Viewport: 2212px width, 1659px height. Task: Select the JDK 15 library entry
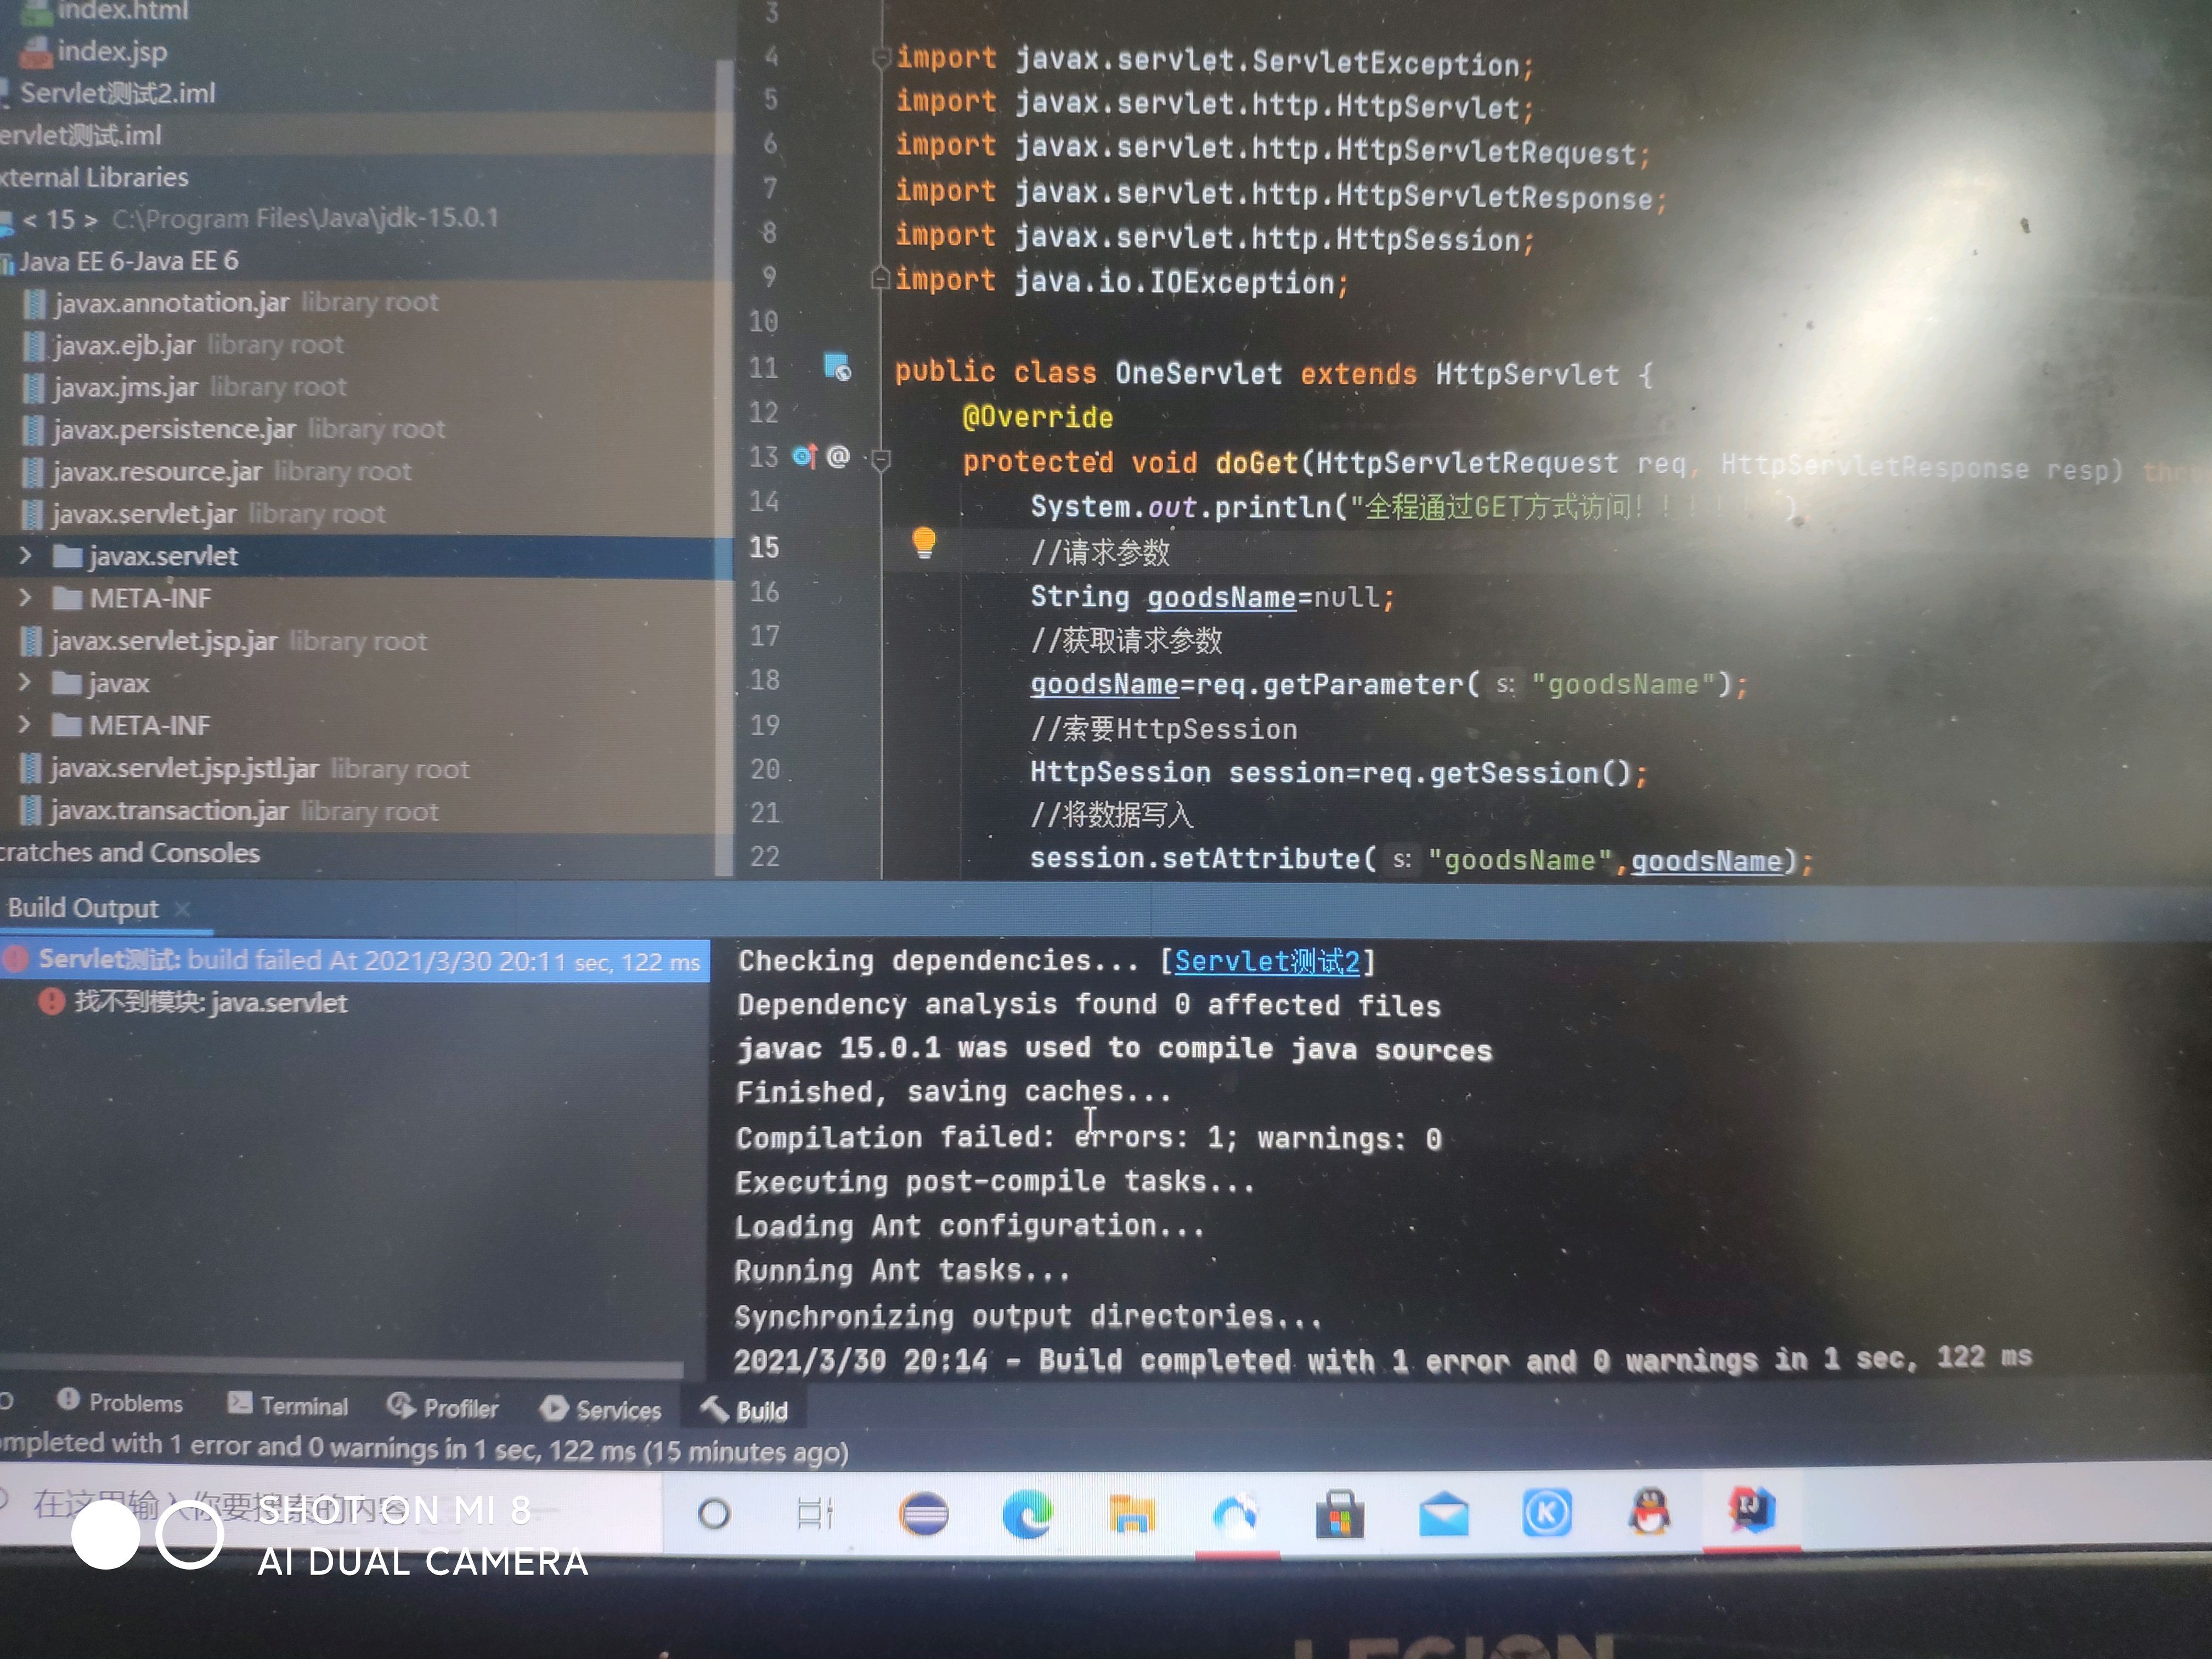(x=250, y=218)
